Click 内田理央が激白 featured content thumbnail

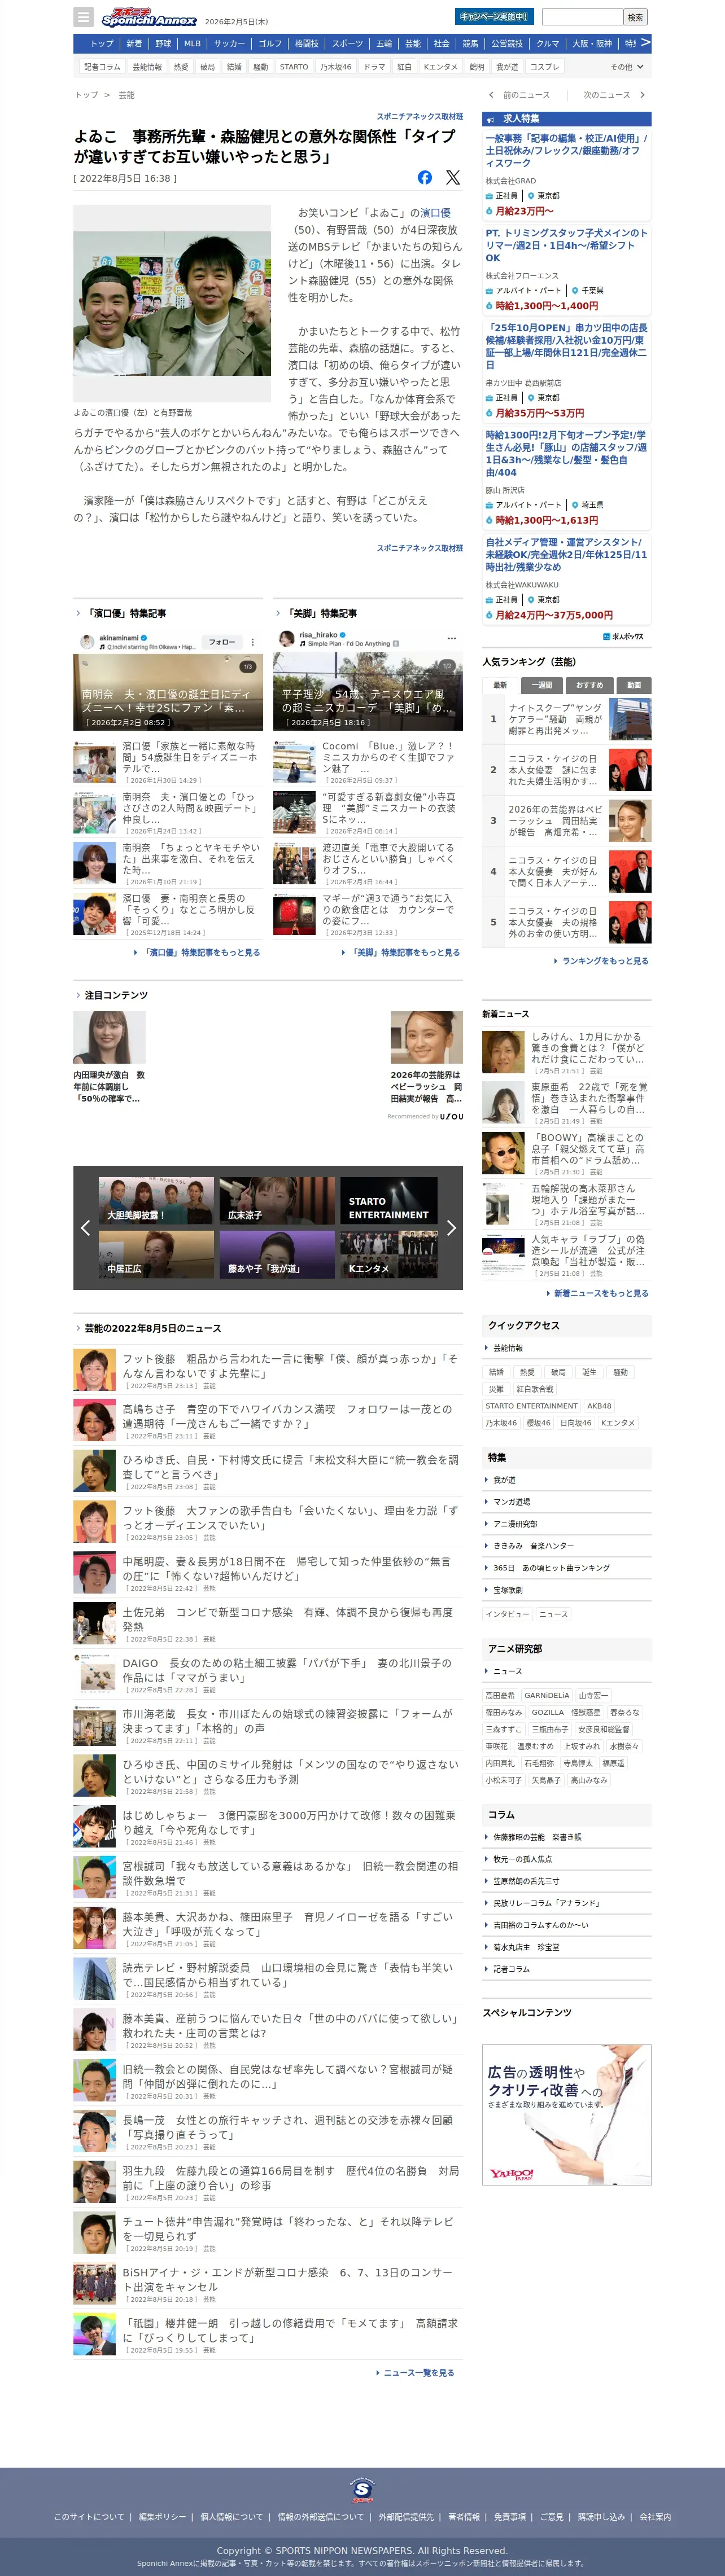point(110,1037)
